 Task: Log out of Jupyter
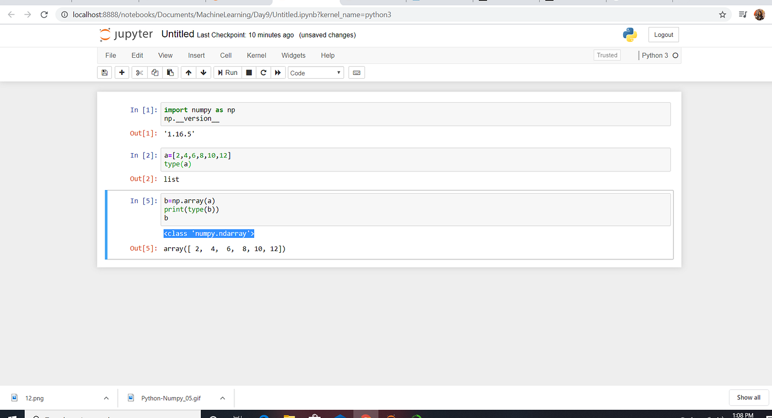click(663, 34)
